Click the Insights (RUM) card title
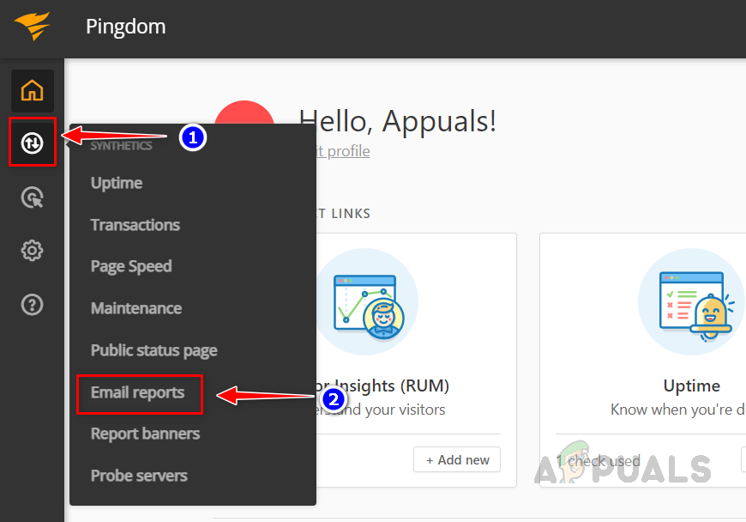746x522 pixels. [382, 385]
